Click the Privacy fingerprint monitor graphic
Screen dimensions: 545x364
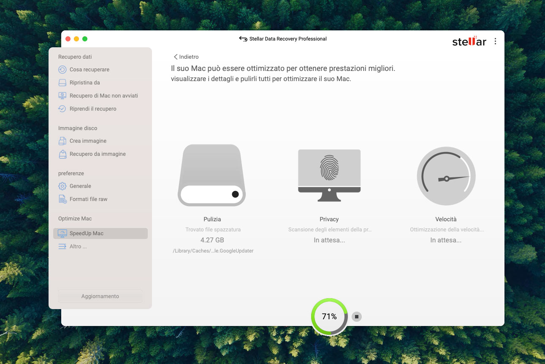click(329, 175)
